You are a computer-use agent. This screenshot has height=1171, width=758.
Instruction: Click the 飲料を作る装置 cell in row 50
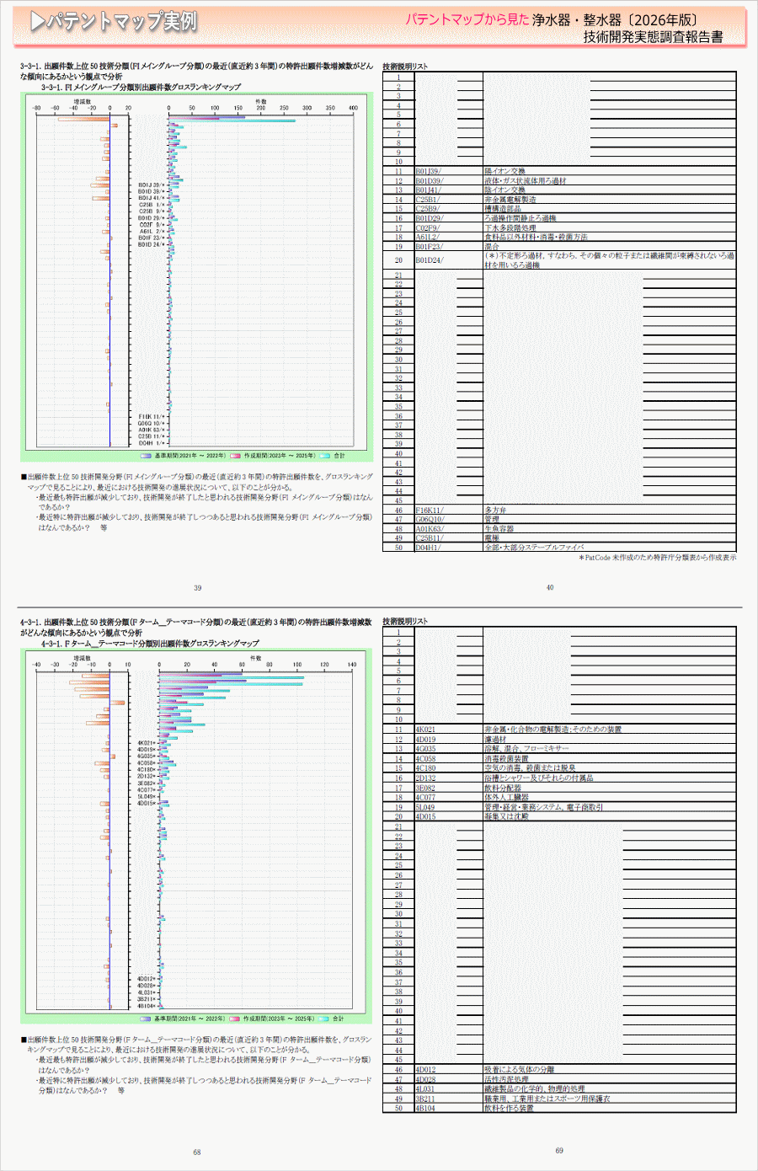pos(509,1108)
